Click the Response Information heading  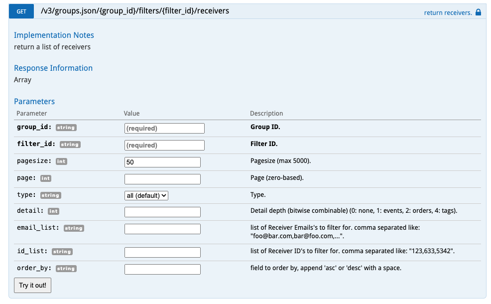tap(53, 68)
